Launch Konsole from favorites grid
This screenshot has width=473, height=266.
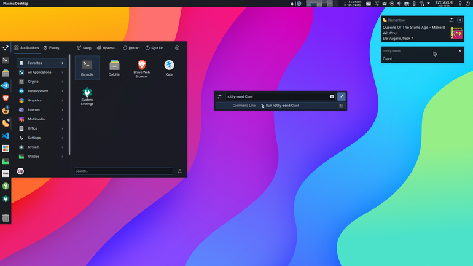(87, 68)
